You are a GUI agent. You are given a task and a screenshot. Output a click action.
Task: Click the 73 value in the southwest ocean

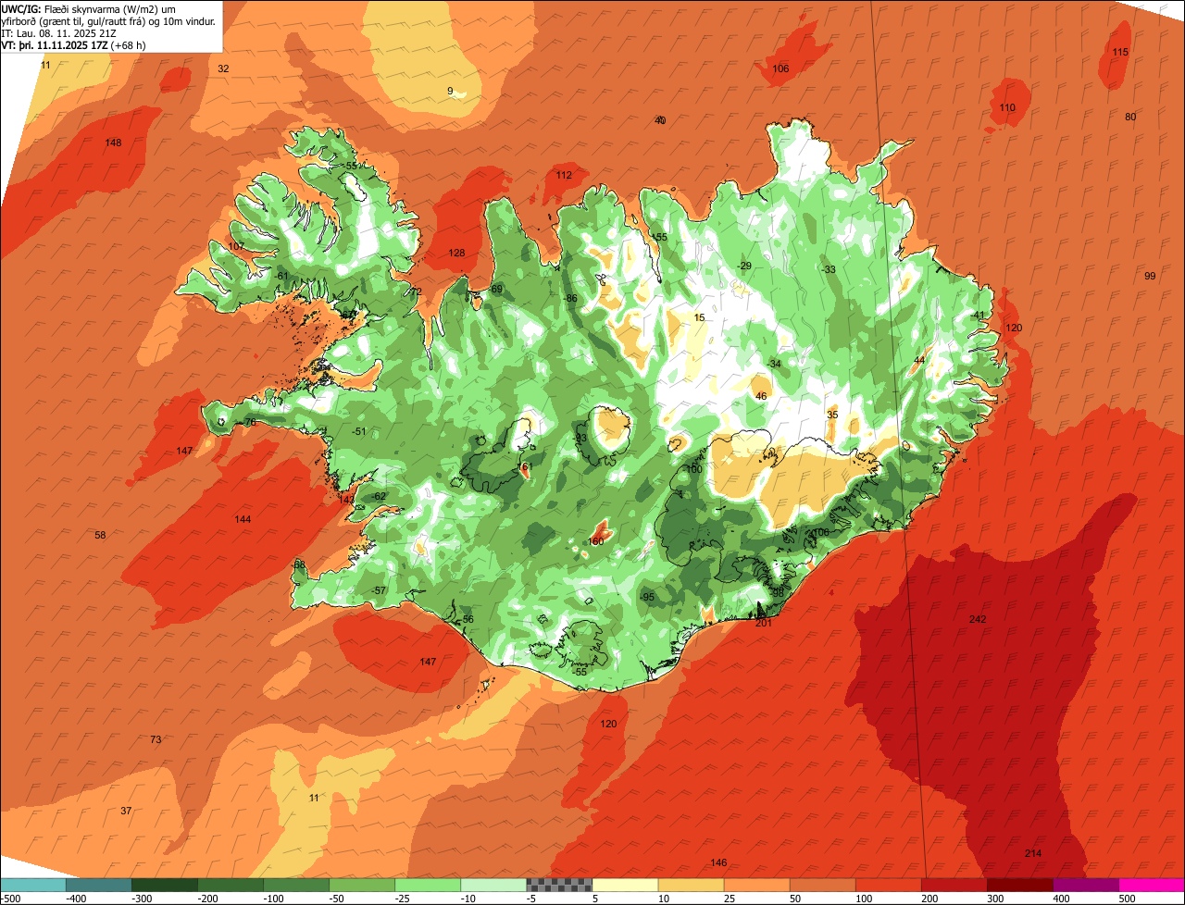tap(156, 739)
